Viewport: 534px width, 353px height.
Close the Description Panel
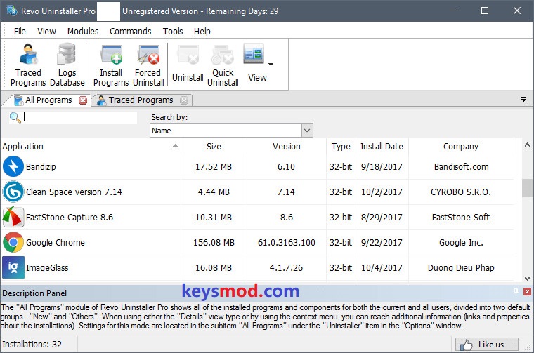click(527, 291)
